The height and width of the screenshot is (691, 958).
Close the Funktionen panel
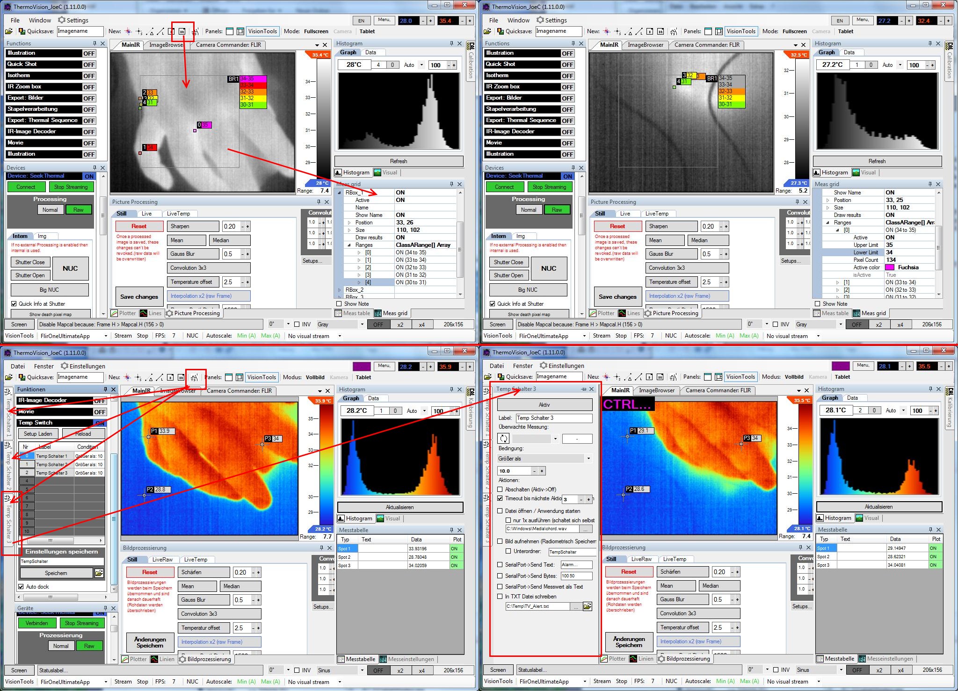coord(113,389)
